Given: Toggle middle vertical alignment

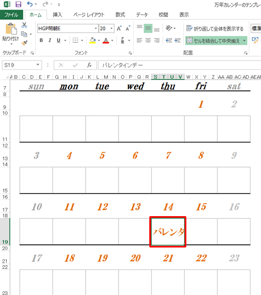Looking at the screenshot, I should (x=148, y=28).
